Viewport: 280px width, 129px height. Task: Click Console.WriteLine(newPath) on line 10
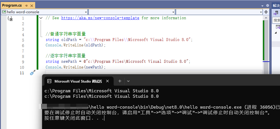(x=76, y=67)
